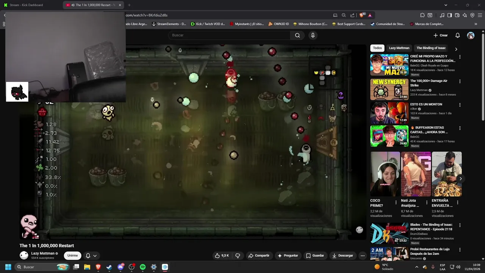
Task: Expand hidden bookmarks double chevron
Action: pyautogui.click(x=476, y=24)
